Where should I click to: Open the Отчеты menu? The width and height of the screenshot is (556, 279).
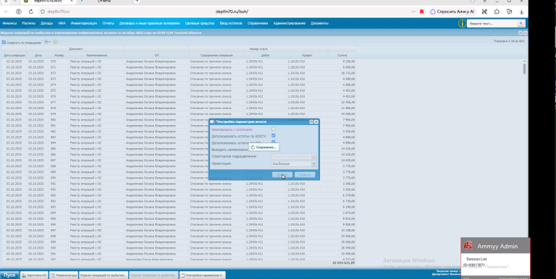[x=108, y=23]
